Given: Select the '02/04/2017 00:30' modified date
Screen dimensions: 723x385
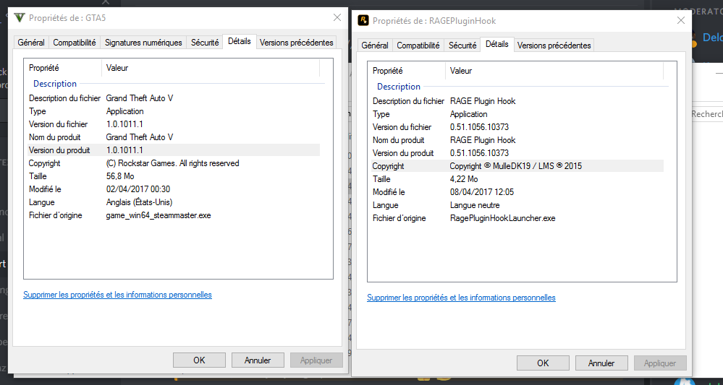Looking at the screenshot, I should pos(138,189).
